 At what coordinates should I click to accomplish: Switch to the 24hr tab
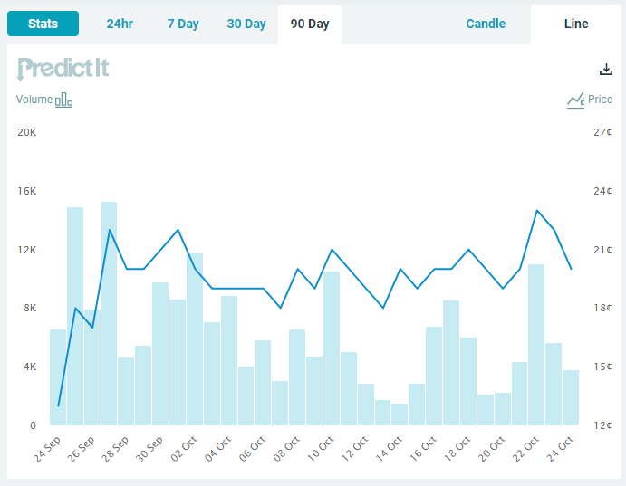(120, 24)
